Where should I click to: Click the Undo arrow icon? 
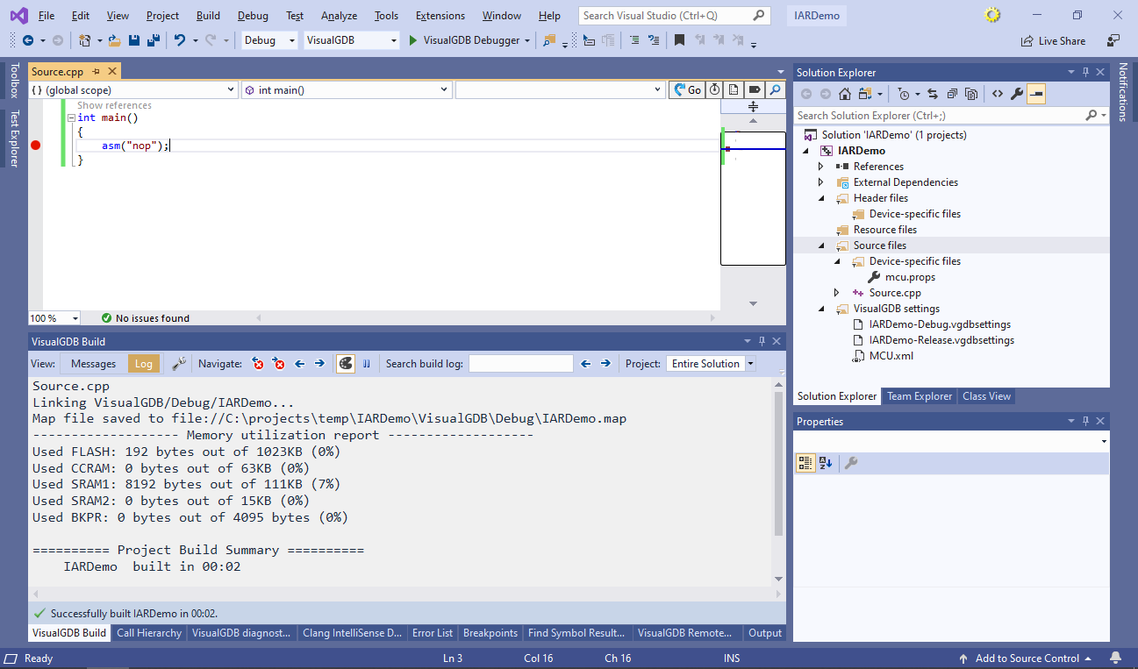pyautogui.click(x=180, y=40)
